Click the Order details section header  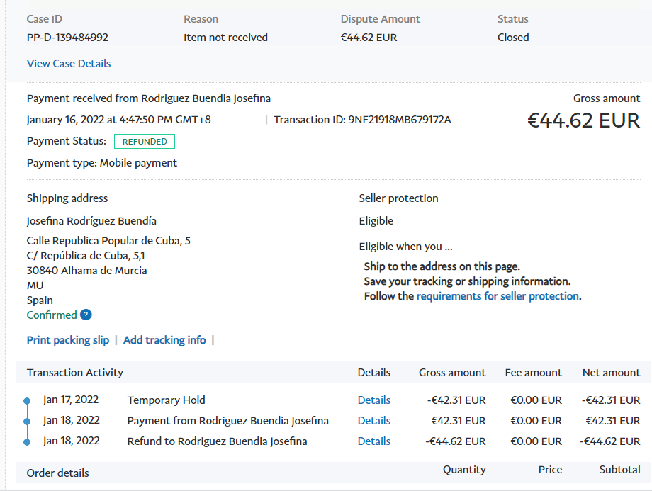58,473
